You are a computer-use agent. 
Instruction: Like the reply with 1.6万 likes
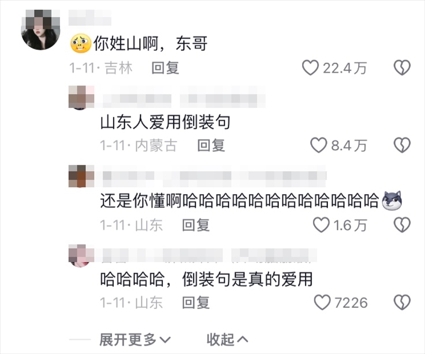pyautogui.click(x=321, y=225)
